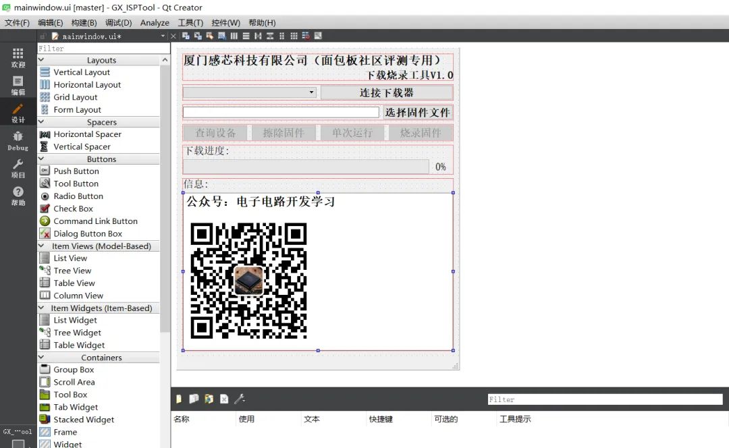
Task: Click the wrench icon in action editor
Action: pyautogui.click(x=239, y=399)
